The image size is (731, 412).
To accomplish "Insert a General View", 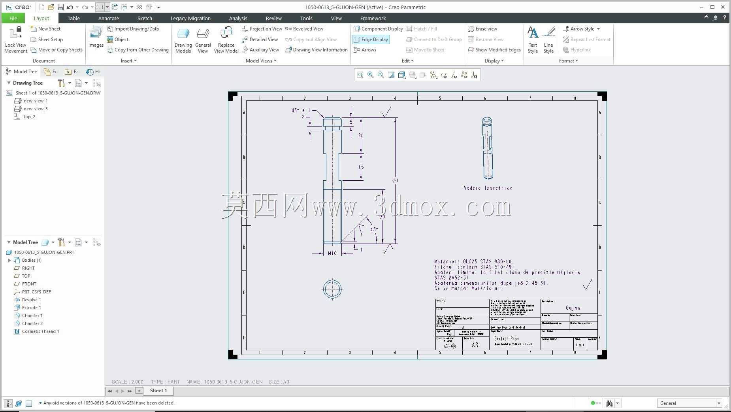I will pos(203,40).
